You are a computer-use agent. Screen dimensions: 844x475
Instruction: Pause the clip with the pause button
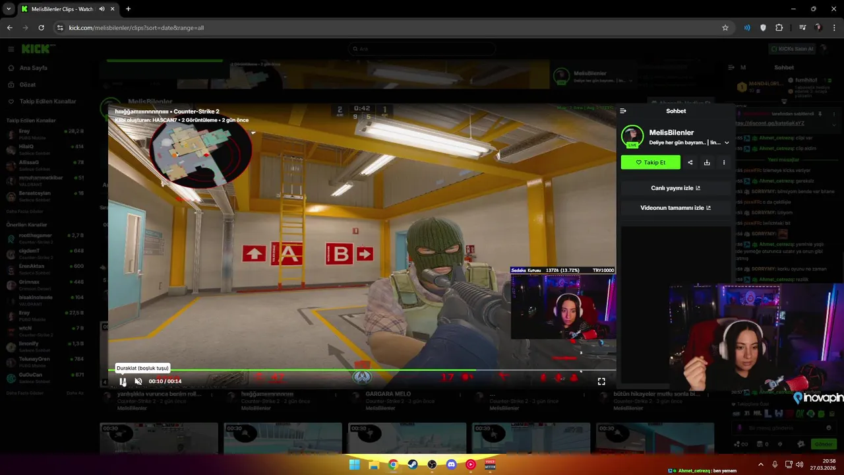[123, 381]
